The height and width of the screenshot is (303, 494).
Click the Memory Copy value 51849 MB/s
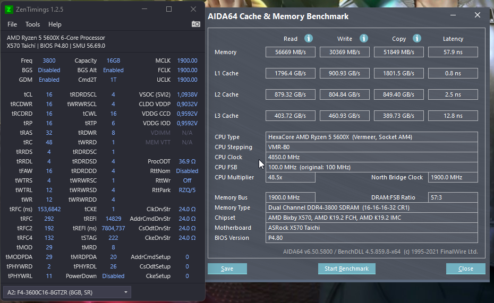(399, 52)
